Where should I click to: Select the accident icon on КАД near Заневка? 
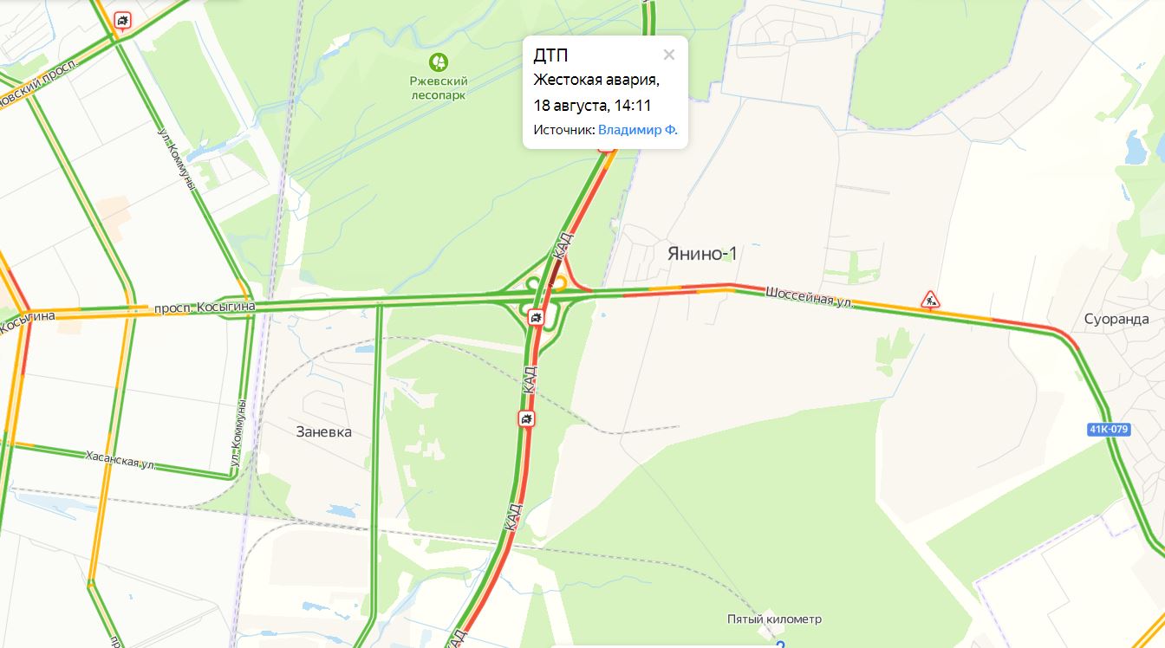(527, 419)
